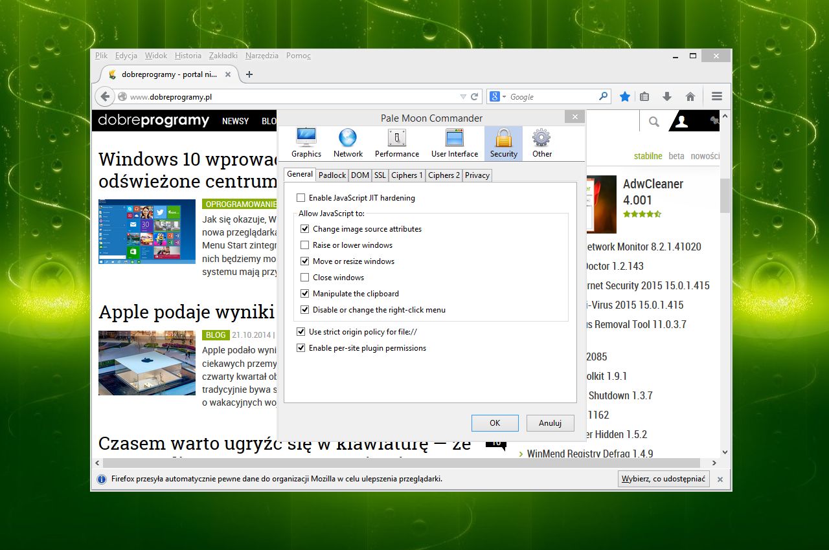Screen dimensions: 829x550
Task: Open the browser hamburger menu
Action: (716, 96)
